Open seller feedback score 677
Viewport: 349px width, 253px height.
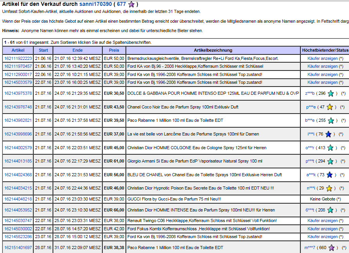[121, 4]
